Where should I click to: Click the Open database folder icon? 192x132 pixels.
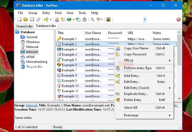26,19
